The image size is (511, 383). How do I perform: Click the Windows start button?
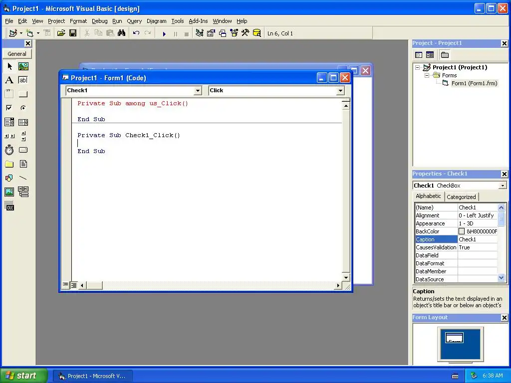coord(23,376)
